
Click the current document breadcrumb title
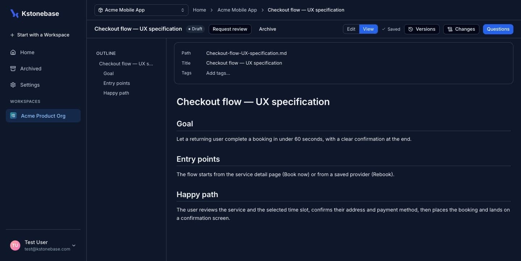tap(306, 10)
